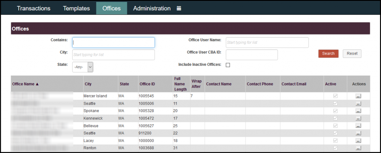
Task: Click the red Search button
Action: coord(328,53)
